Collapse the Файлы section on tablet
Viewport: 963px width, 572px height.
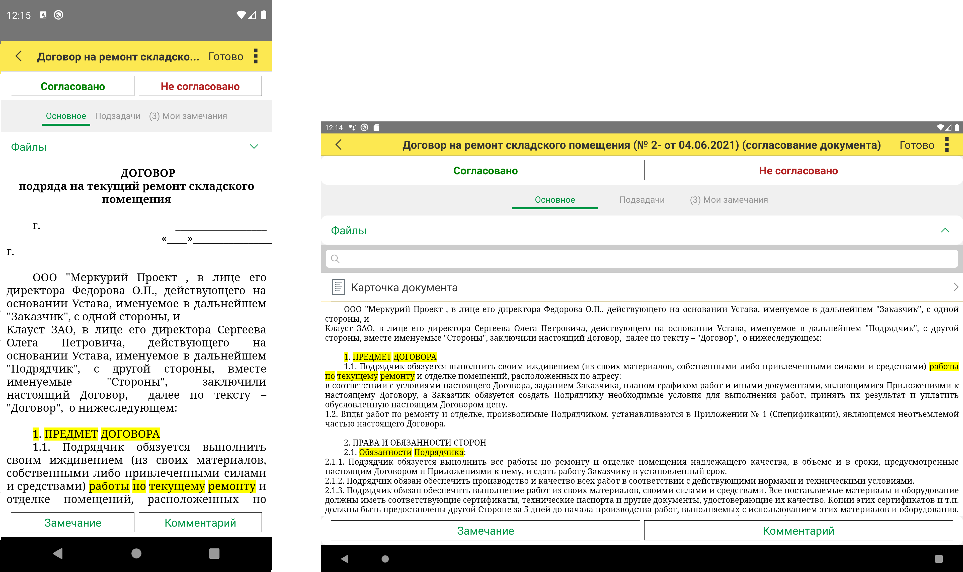point(944,231)
